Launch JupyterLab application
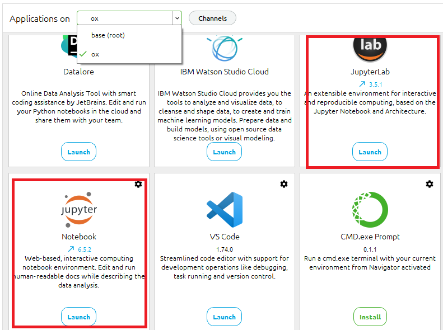This screenshot has width=443, height=330. [370, 152]
